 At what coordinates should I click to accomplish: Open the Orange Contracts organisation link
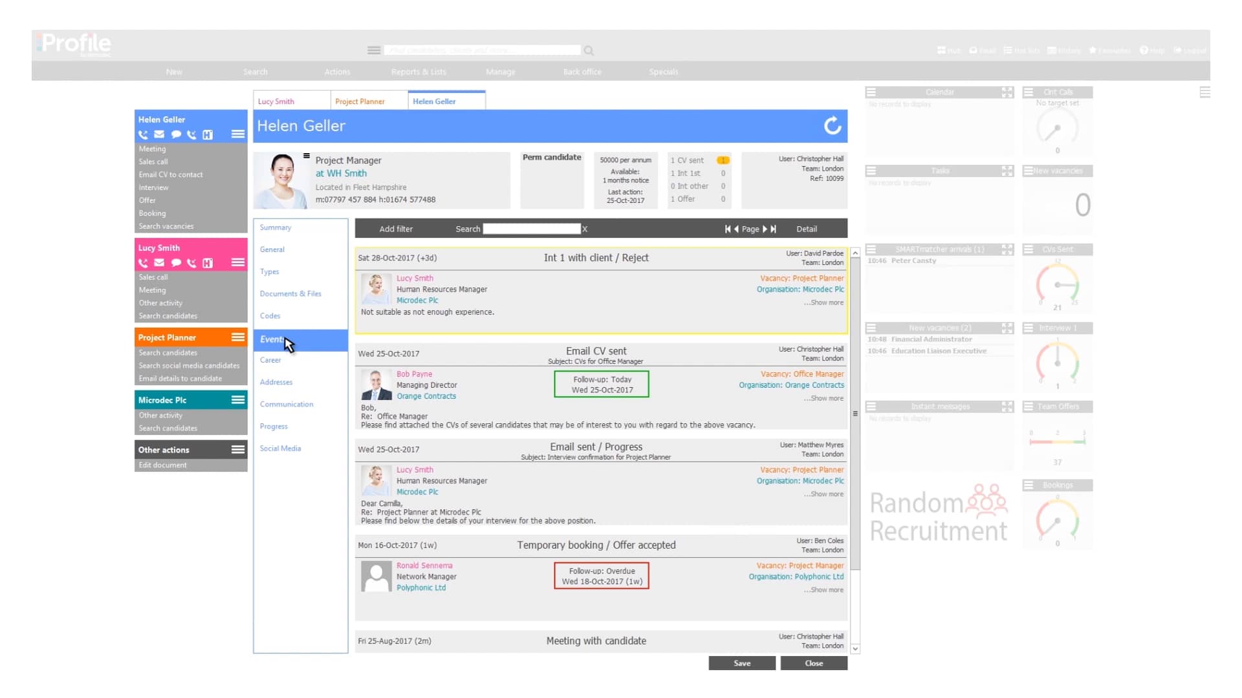814,385
